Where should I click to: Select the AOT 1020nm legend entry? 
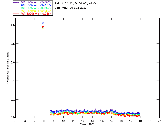[x=32, y=14]
